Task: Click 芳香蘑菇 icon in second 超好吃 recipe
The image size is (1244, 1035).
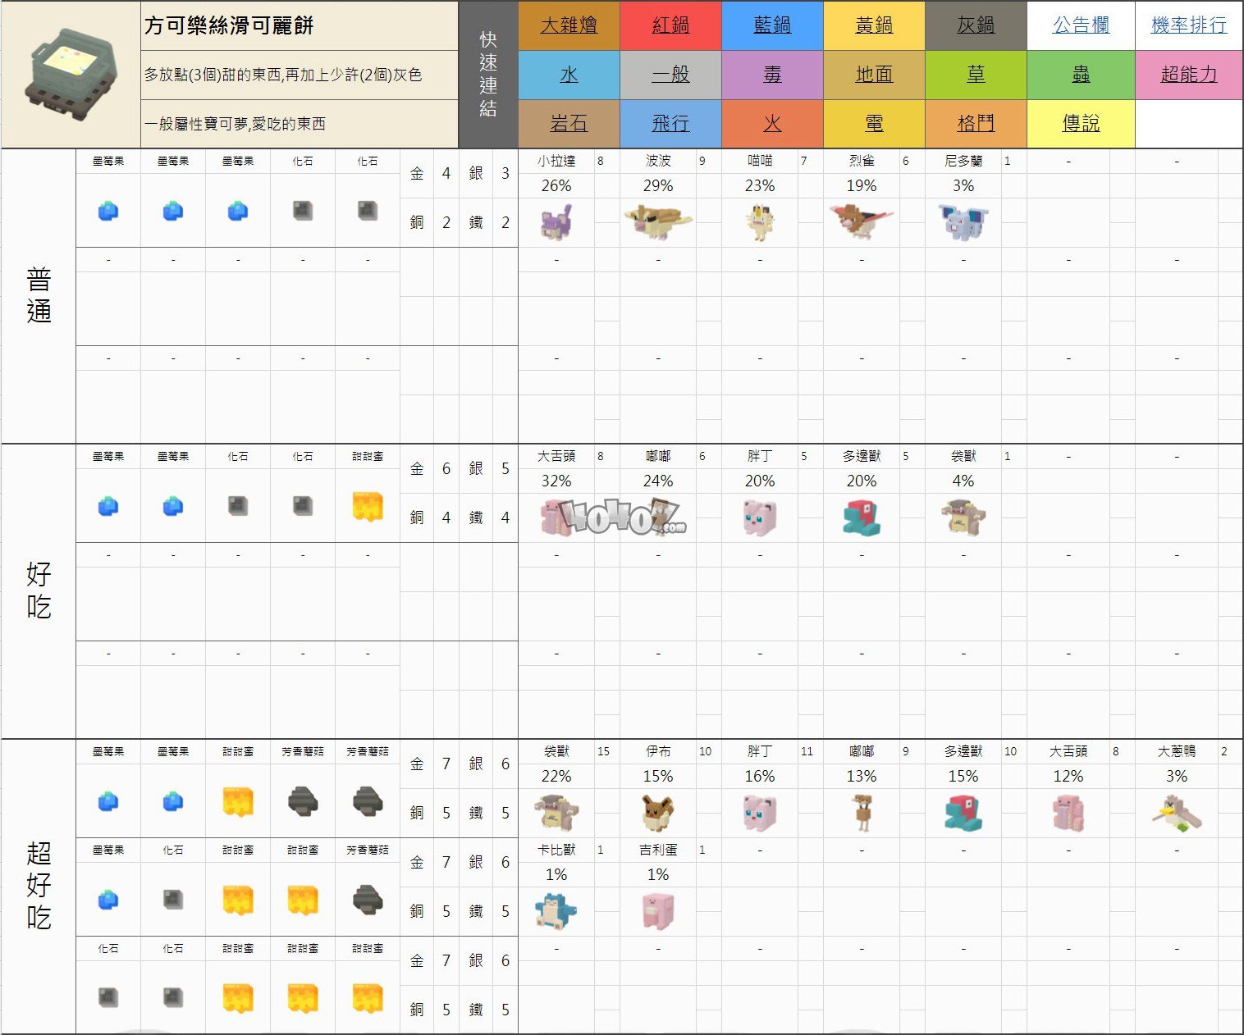Action: pos(368,900)
